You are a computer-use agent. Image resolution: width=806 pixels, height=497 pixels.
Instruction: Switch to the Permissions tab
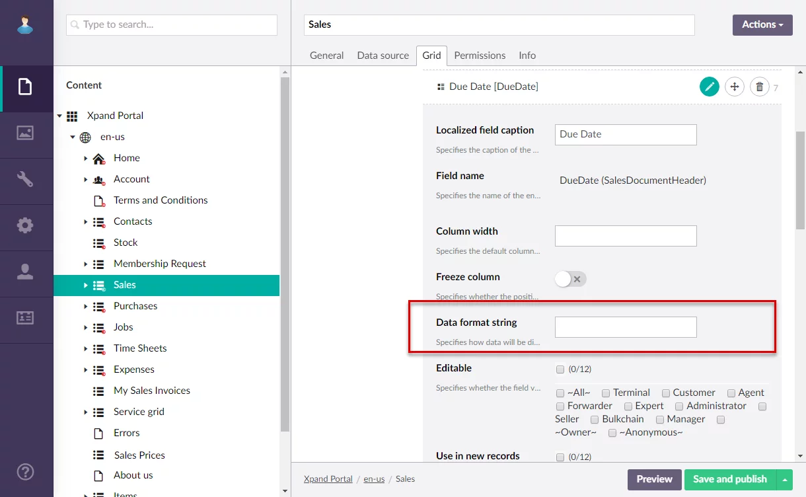click(480, 56)
